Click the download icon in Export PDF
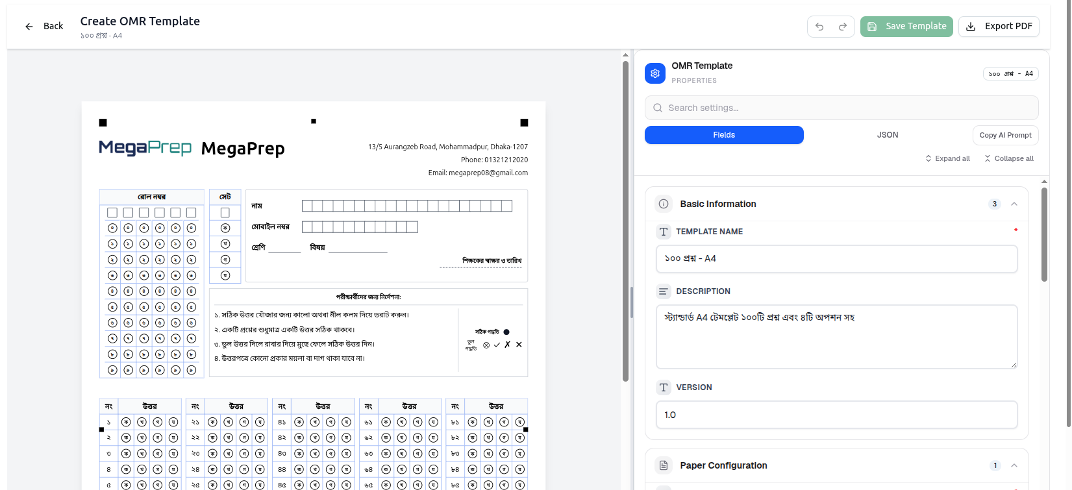The height and width of the screenshot is (490, 1072). pos(971,27)
